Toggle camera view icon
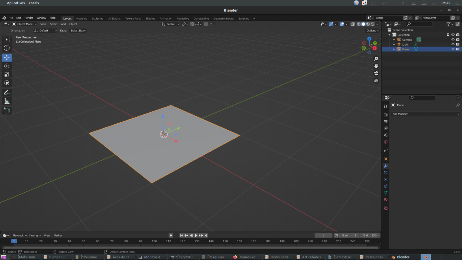This screenshot has width=462, height=260. tap(376, 73)
